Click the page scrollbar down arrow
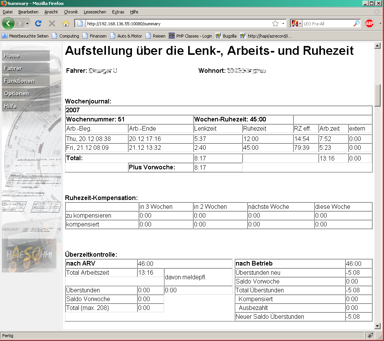 tap(378, 326)
